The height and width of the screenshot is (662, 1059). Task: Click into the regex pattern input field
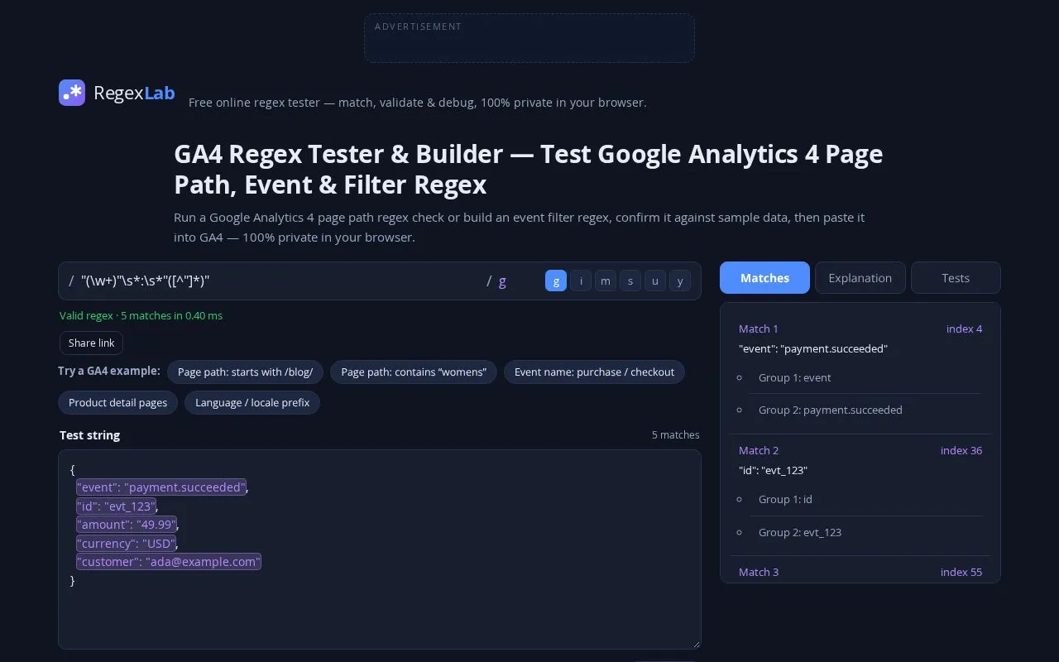click(x=279, y=281)
